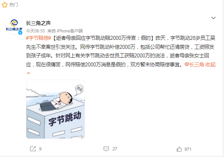
Task: Collapse the post with orange caret arrow
Action: (28, 73)
